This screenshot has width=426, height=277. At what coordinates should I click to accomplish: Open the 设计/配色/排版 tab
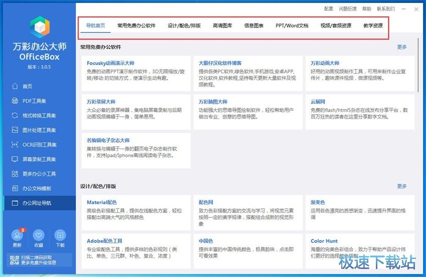coord(184,26)
